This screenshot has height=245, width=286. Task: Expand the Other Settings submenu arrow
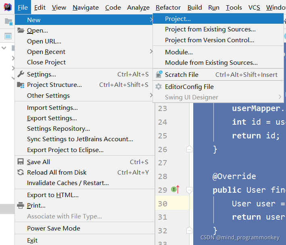point(151,95)
